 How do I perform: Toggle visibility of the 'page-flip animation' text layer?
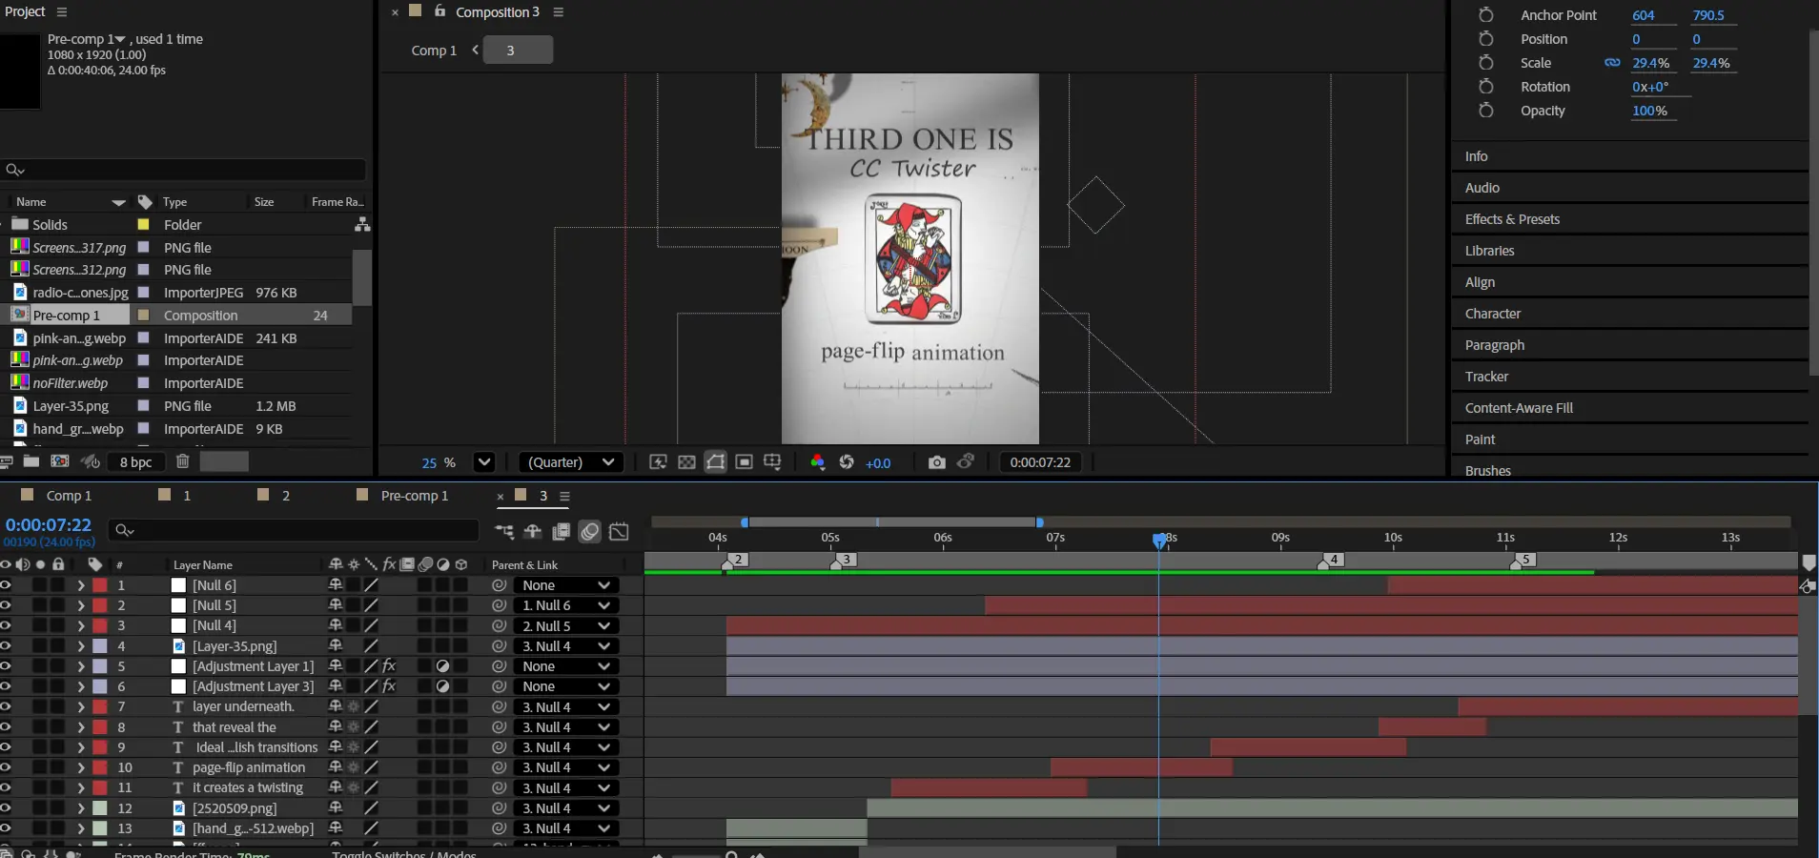[6, 767]
